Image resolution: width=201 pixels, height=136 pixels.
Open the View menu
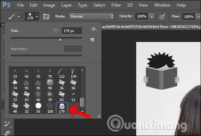[x=143, y=5]
